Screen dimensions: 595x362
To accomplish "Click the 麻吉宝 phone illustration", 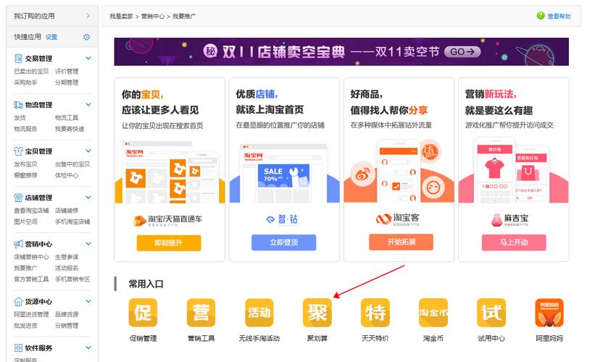I will 513,170.
